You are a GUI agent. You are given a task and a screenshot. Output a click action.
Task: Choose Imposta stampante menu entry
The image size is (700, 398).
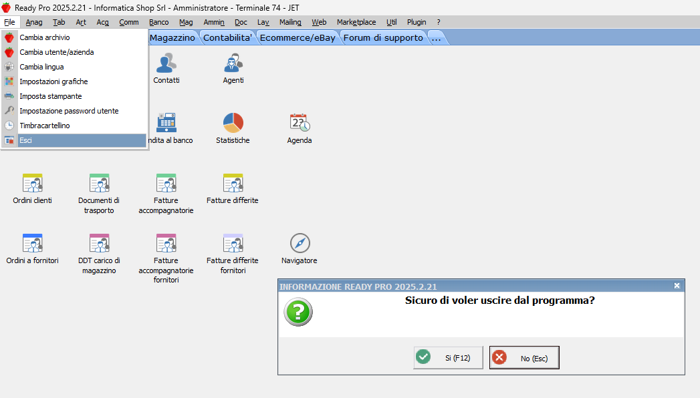(74, 96)
